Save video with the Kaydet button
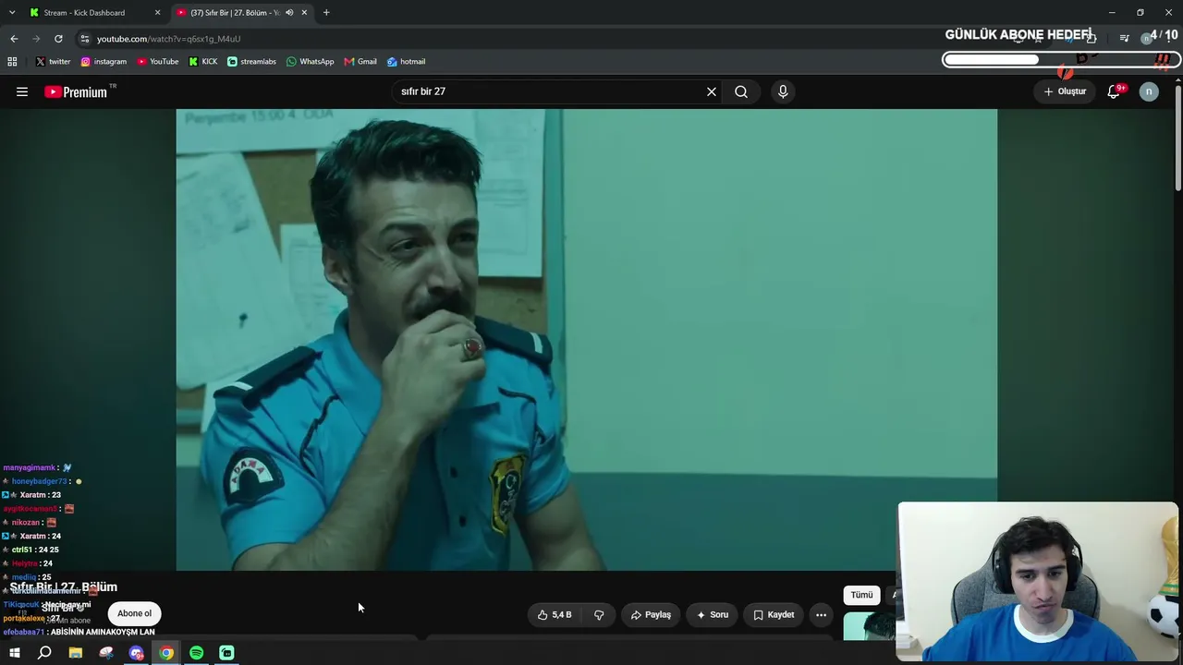This screenshot has height=665, width=1183. pyautogui.click(x=774, y=614)
